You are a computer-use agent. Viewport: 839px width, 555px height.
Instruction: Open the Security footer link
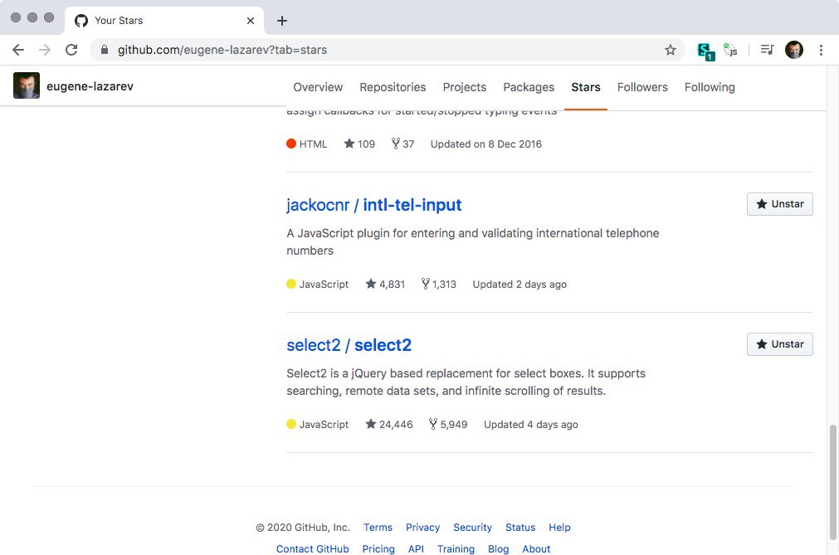tap(472, 527)
